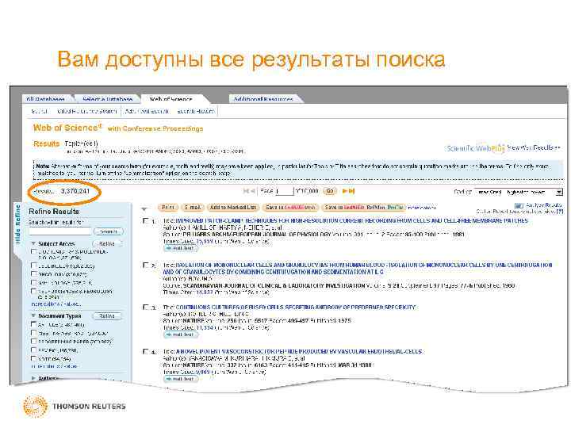
Task: Click Add to Marked List button
Action: (232, 208)
